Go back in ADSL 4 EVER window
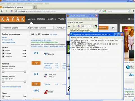This screenshot has height=101, width=135. (69, 26)
